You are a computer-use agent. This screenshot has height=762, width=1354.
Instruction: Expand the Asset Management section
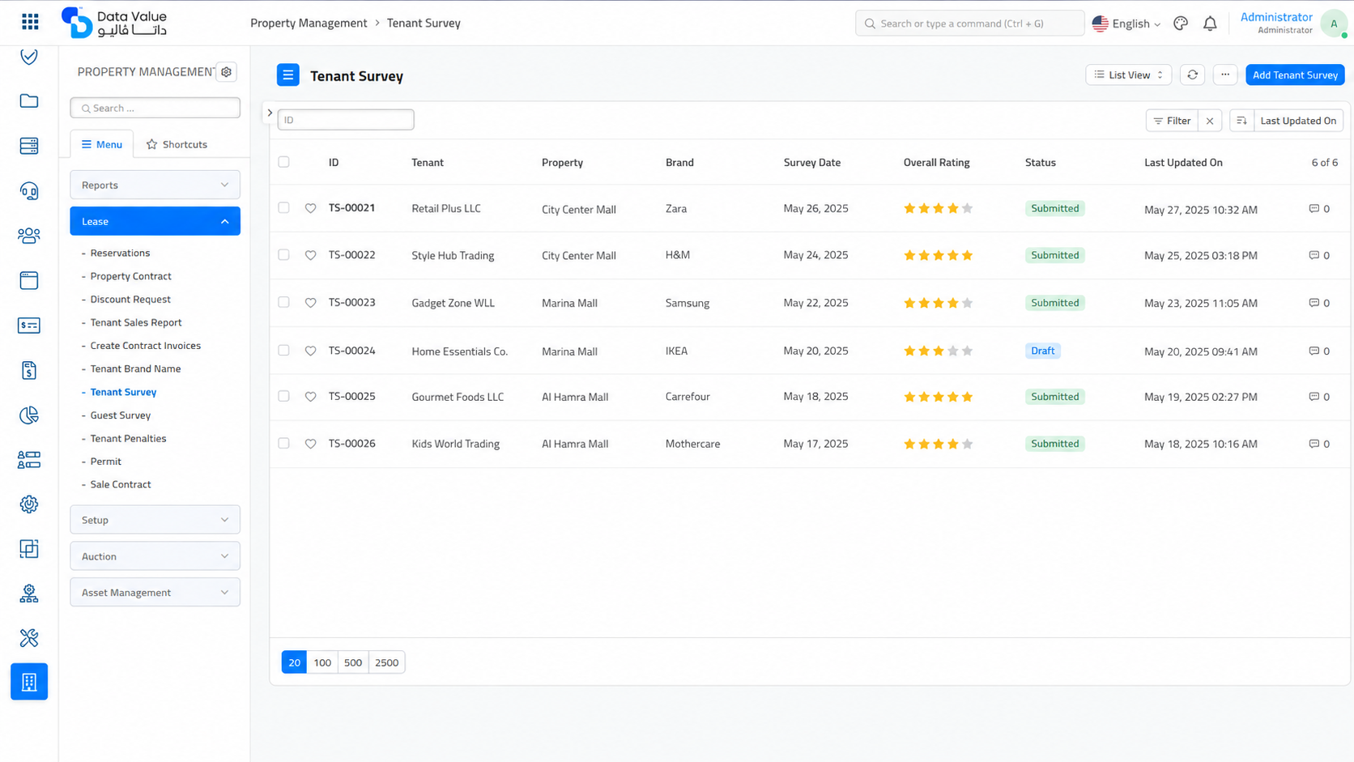[155, 593]
